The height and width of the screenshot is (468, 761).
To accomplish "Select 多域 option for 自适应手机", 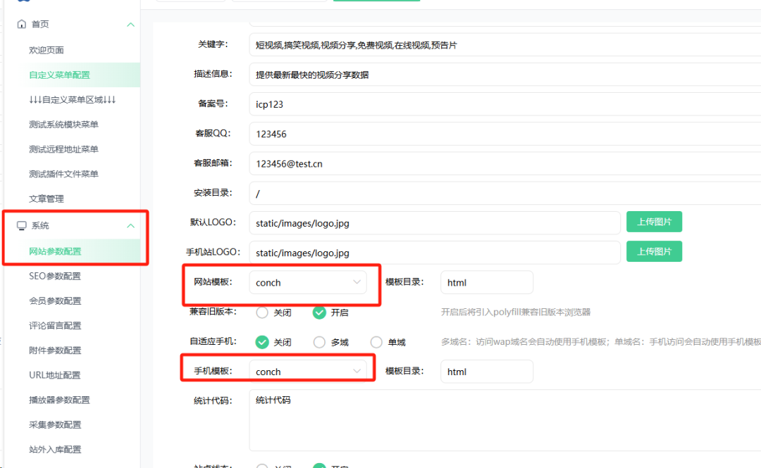I will 318,342.
